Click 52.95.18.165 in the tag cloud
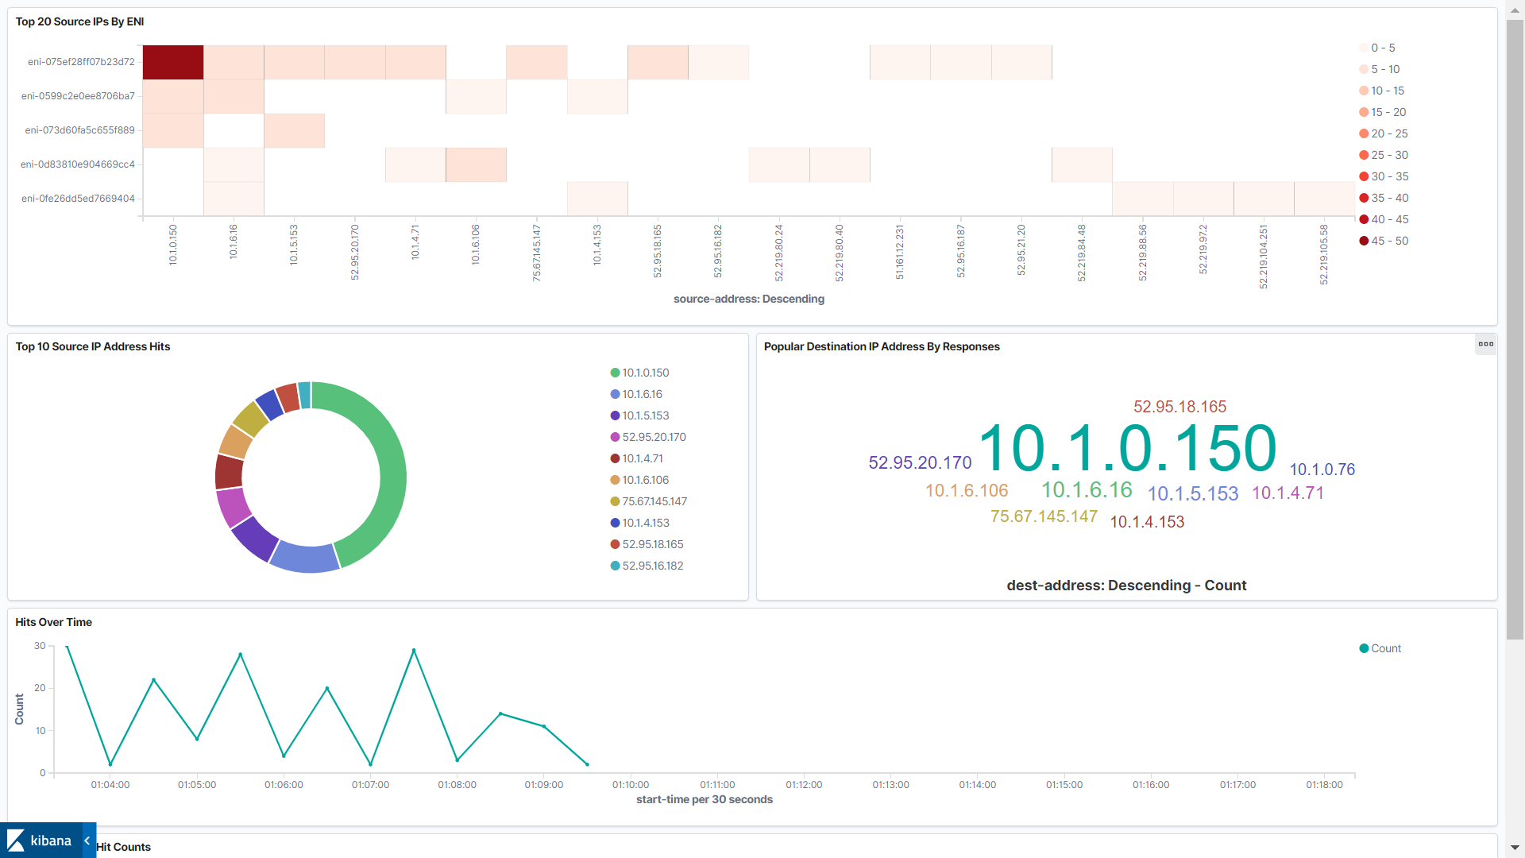 click(1179, 407)
